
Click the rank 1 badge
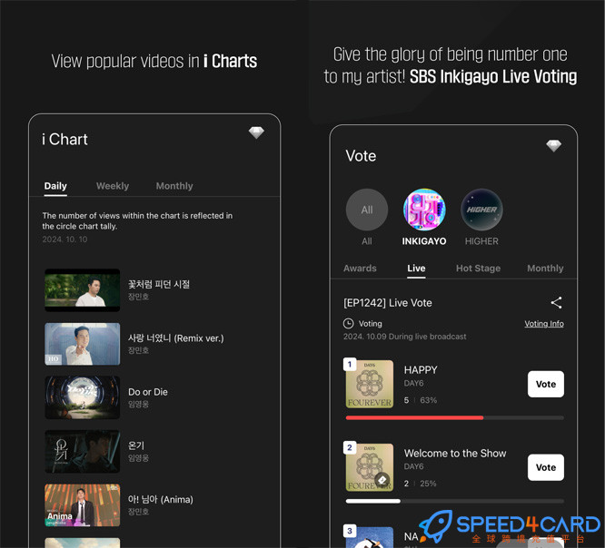[350, 364]
